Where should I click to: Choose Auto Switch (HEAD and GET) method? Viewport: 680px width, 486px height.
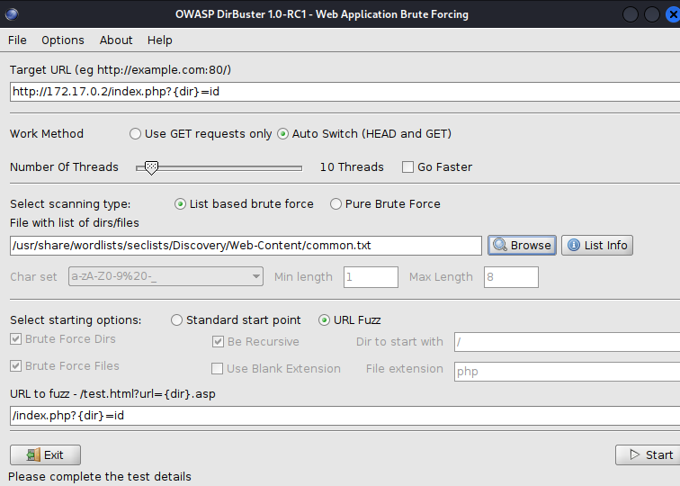tap(283, 134)
